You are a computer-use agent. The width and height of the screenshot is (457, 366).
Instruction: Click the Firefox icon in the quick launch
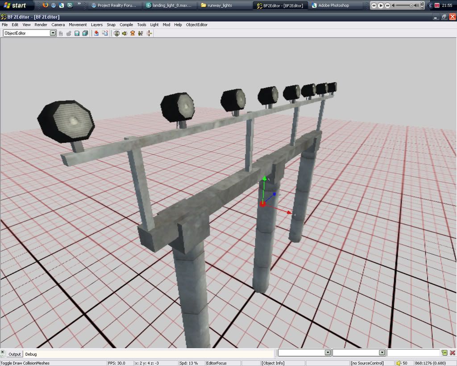coord(46,5)
